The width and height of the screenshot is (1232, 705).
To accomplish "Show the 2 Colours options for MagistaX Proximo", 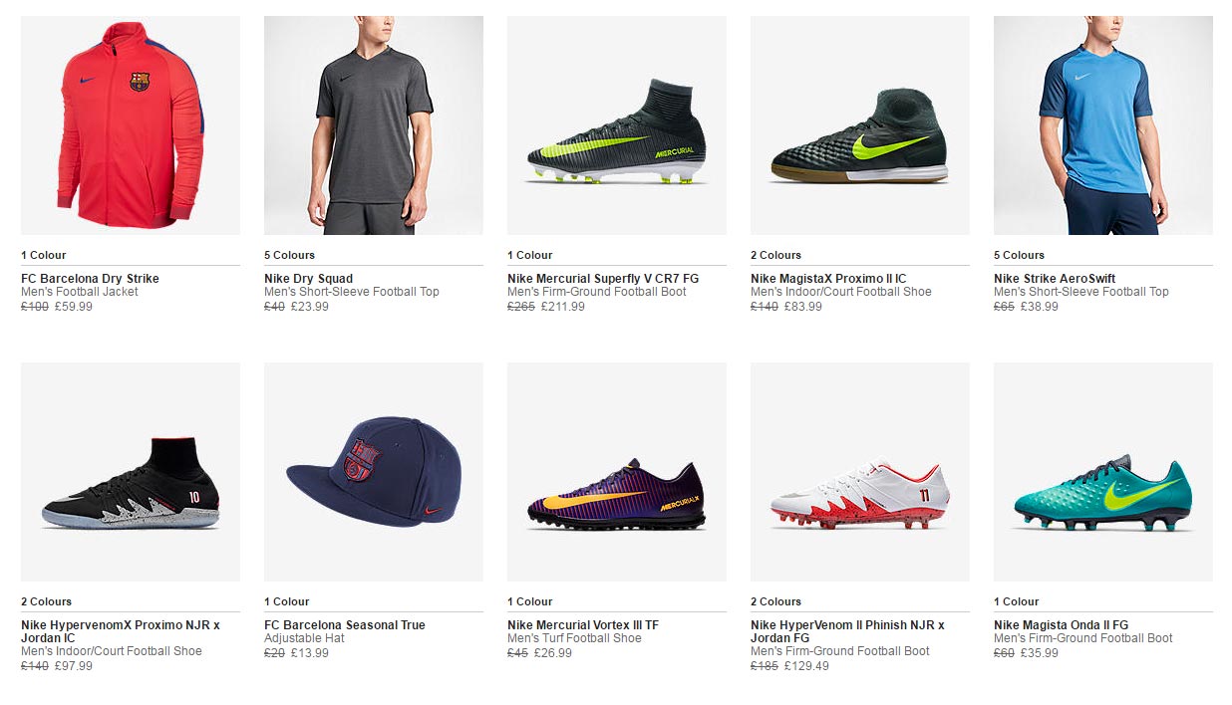I will pos(775,255).
